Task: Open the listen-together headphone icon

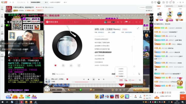Action: pos(126,80)
